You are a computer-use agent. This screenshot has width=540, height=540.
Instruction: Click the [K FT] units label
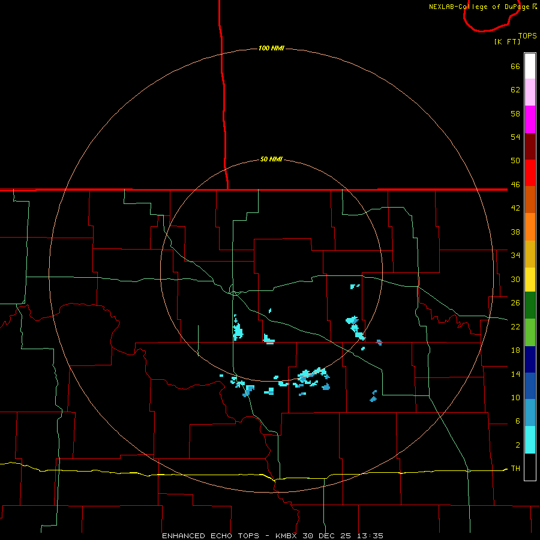pyautogui.click(x=507, y=41)
